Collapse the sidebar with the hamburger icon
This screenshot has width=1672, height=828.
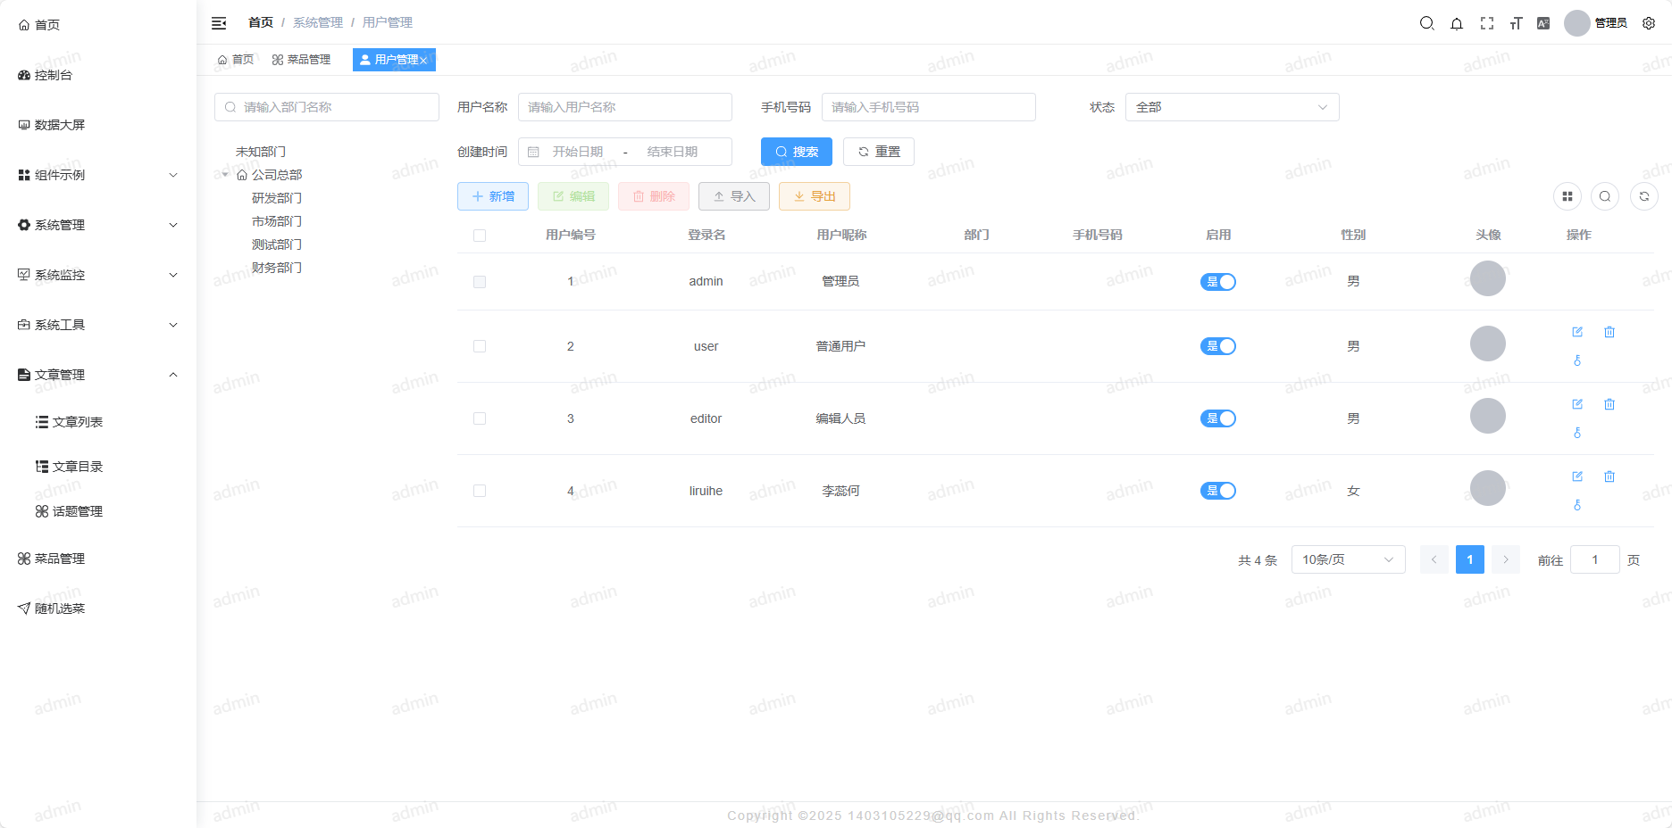point(219,23)
